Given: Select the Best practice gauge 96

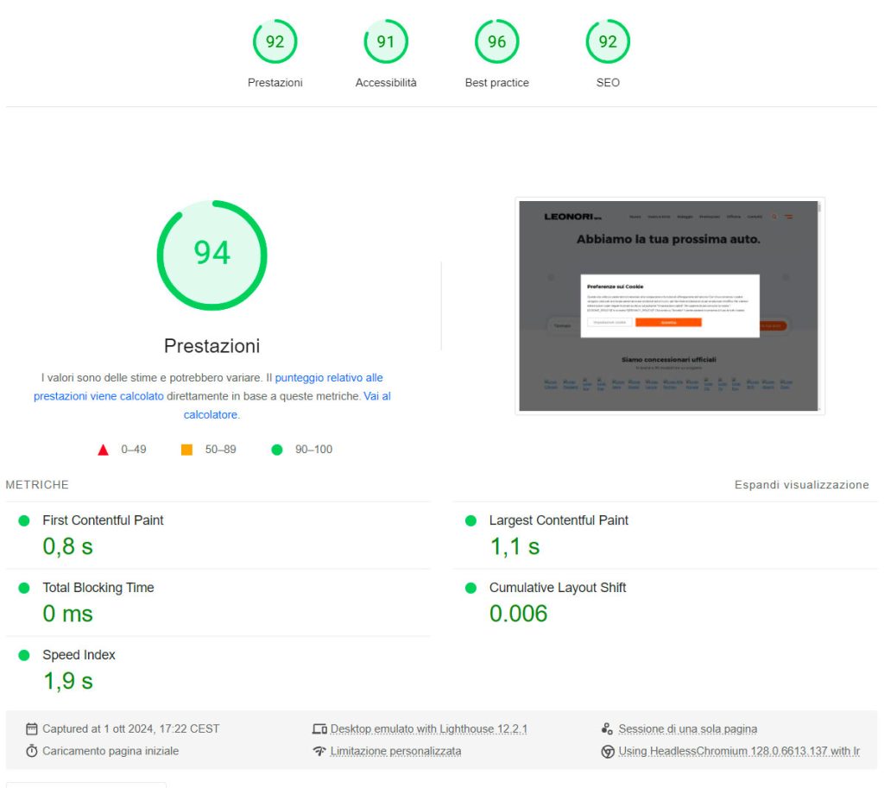Looking at the screenshot, I should pos(496,42).
